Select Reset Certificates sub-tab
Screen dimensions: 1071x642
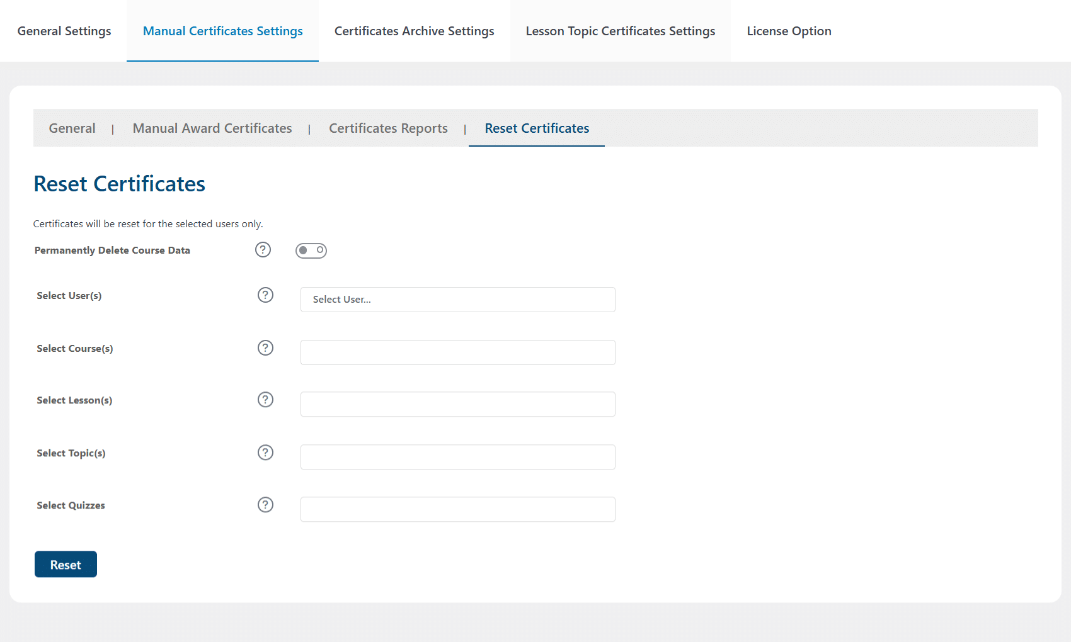pos(537,128)
